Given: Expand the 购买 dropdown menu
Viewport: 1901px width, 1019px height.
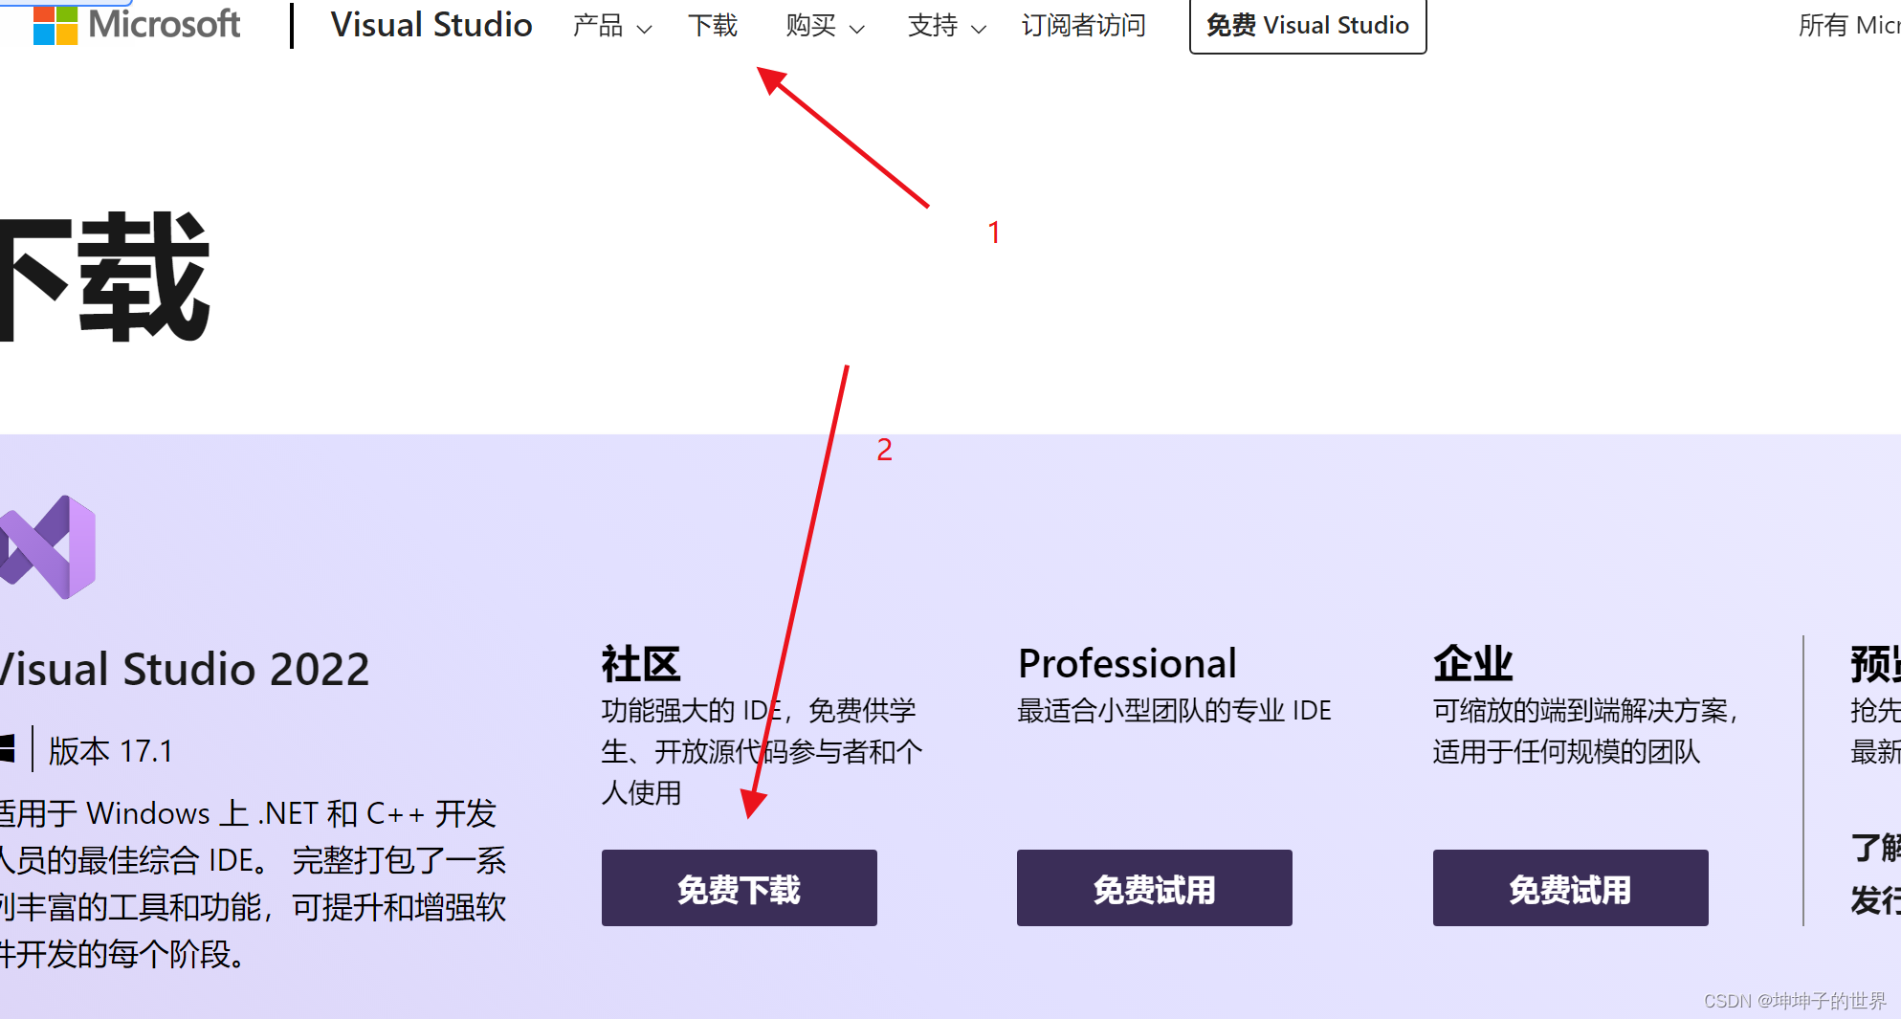Looking at the screenshot, I should pos(825,26).
